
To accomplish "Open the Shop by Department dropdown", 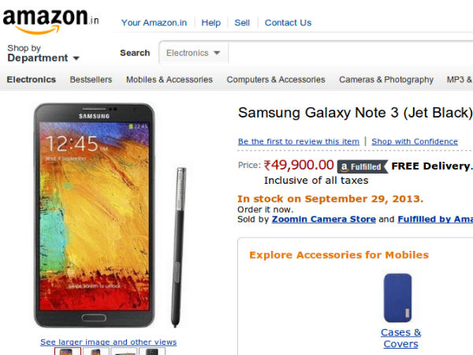I will coord(43,54).
